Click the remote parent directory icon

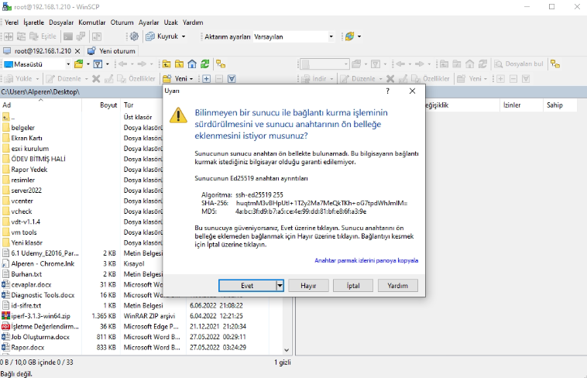(444, 64)
